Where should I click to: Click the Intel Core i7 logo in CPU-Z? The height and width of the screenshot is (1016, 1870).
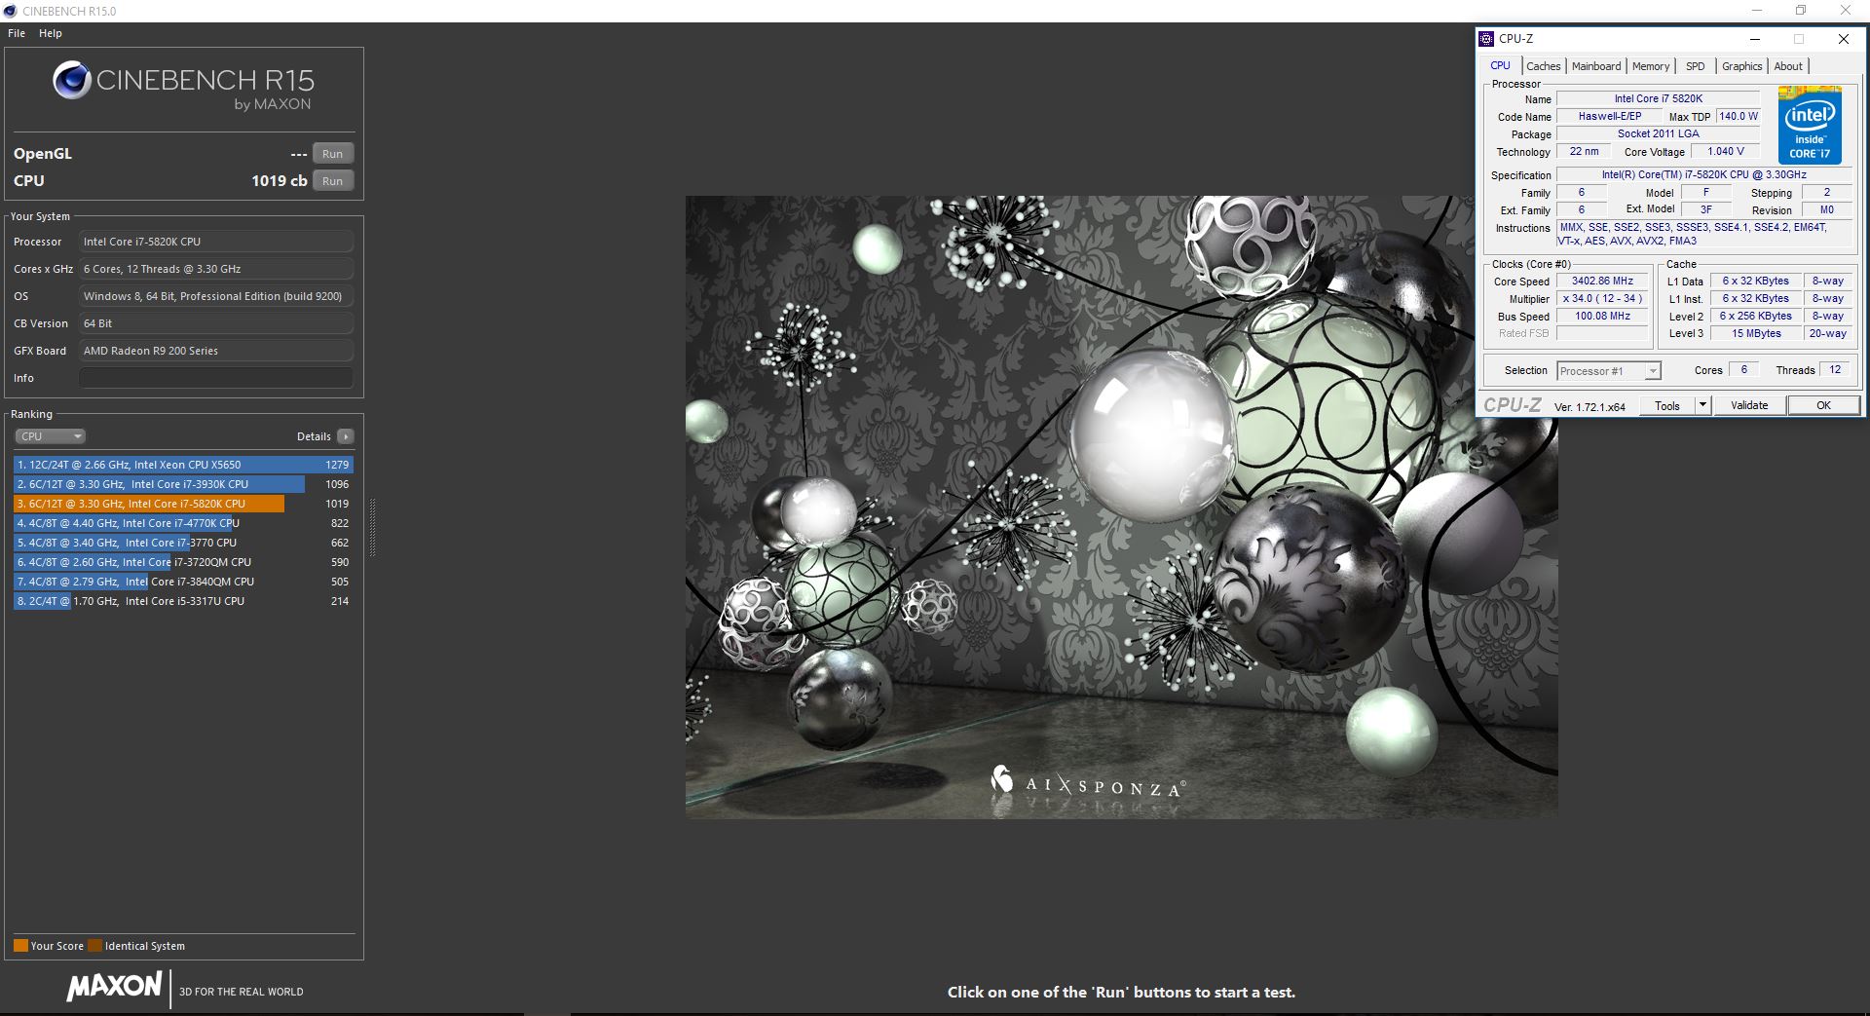[1810, 125]
